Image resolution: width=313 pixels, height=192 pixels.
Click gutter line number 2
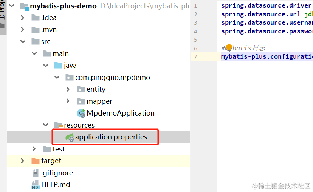tap(196, 14)
